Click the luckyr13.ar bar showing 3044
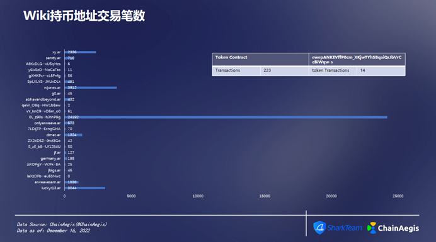The height and width of the screenshot is (242, 436). 85,188
